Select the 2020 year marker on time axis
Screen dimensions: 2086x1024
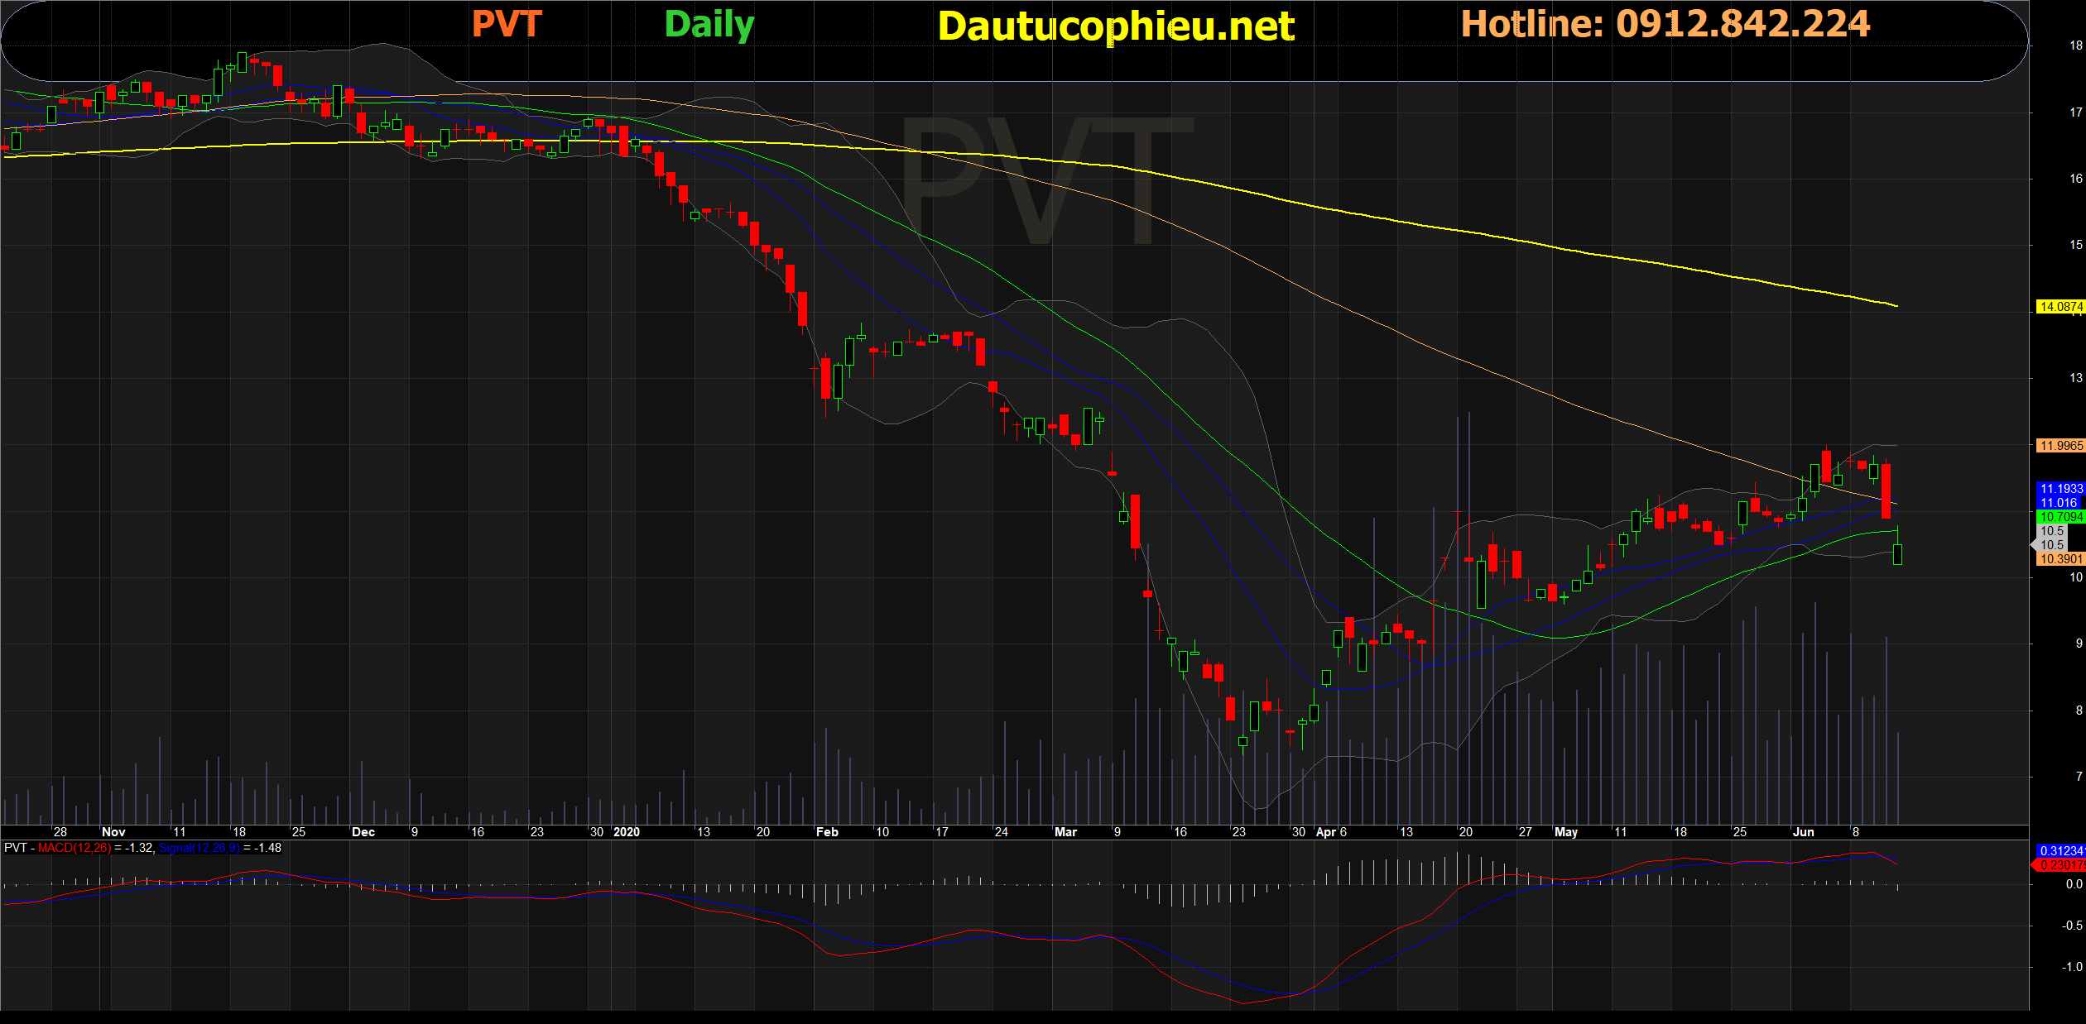click(x=627, y=832)
